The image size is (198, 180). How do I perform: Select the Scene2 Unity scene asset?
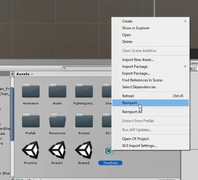tap(84, 150)
